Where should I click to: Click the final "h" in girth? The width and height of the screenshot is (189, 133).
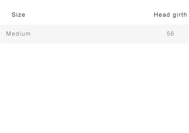pos(186,15)
